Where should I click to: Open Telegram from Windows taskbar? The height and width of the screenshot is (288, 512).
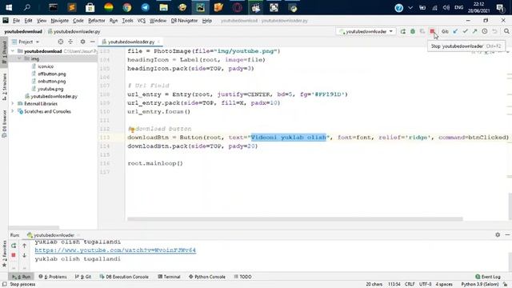point(146,7)
